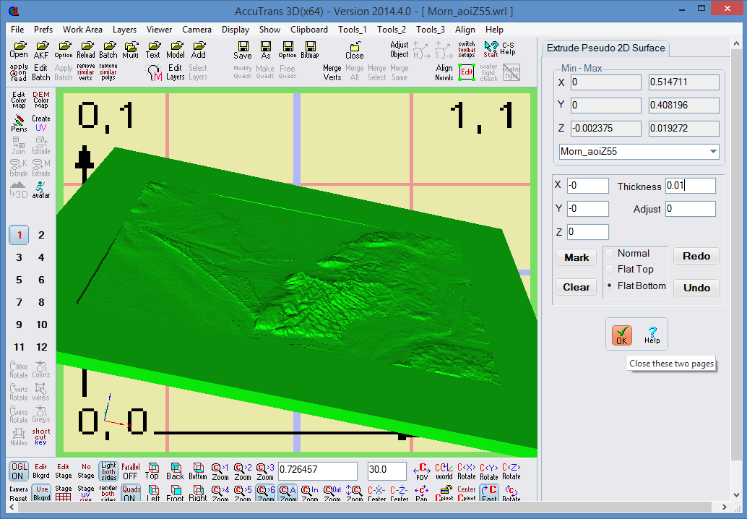This screenshot has width=747, height=519.
Task: Click the Merge Verts tool
Action: click(332, 72)
